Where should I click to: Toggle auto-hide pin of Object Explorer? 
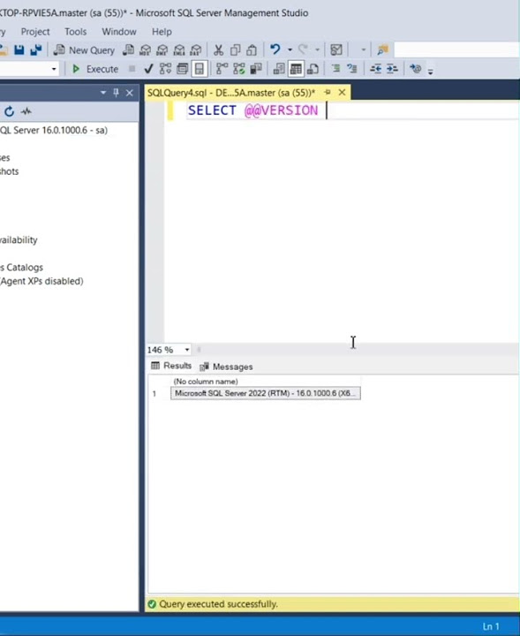click(x=116, y=93)
